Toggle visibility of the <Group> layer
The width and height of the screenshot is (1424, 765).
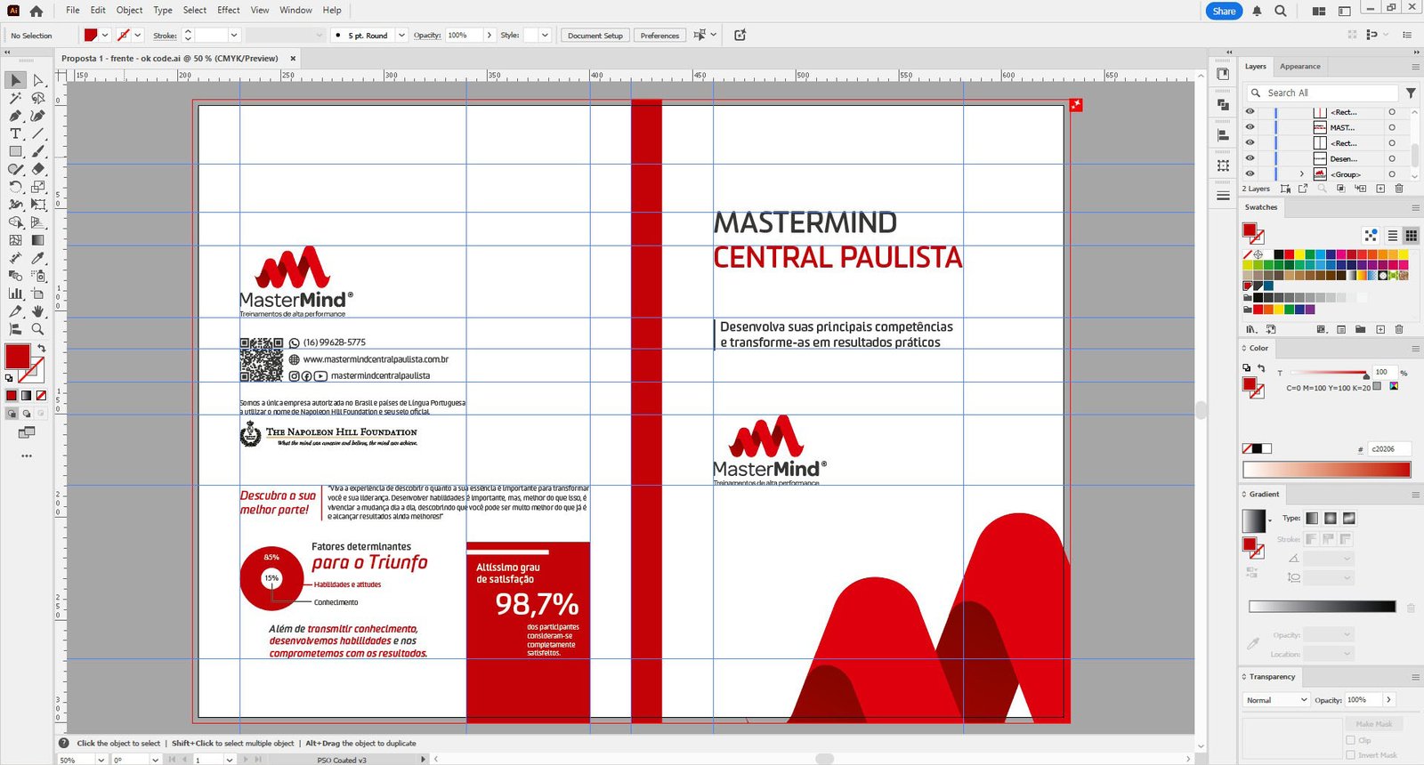click(1250, 173)
